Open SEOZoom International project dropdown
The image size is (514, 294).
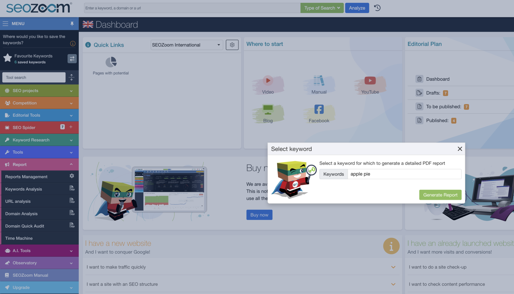coord(187,45)
